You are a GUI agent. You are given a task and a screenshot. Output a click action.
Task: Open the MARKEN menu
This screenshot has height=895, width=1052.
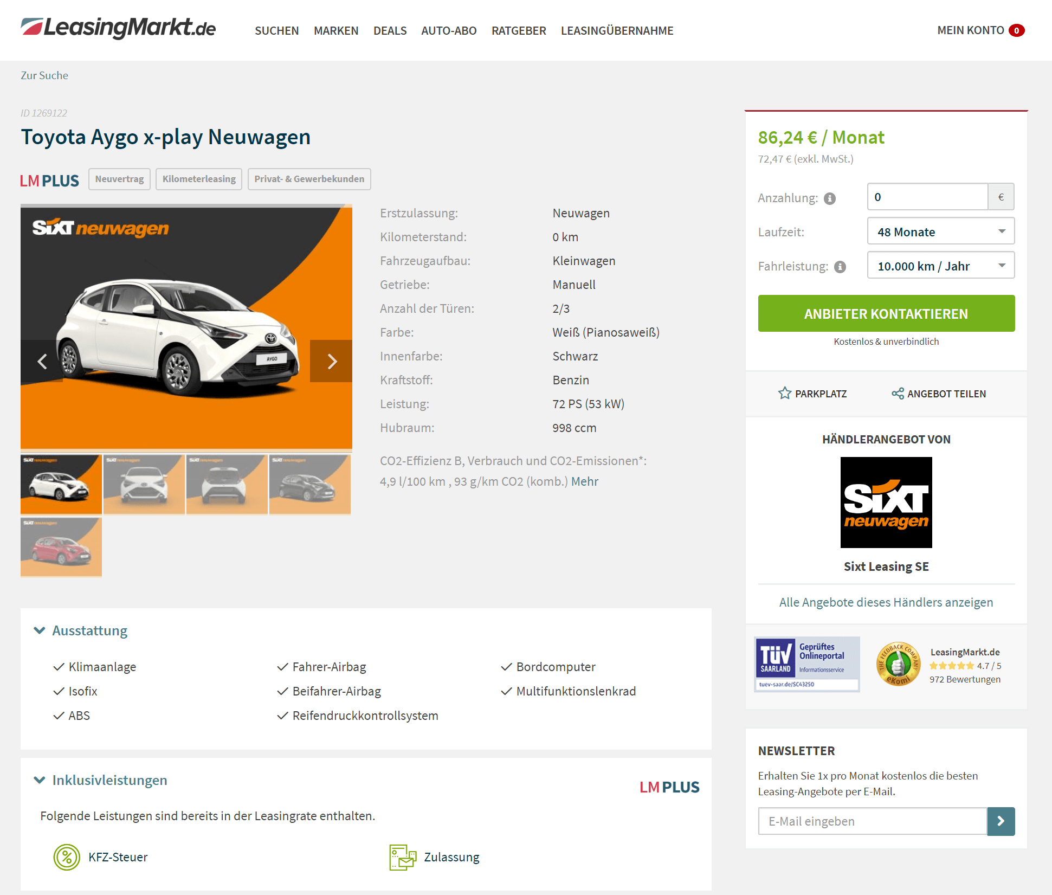(336, 31)
